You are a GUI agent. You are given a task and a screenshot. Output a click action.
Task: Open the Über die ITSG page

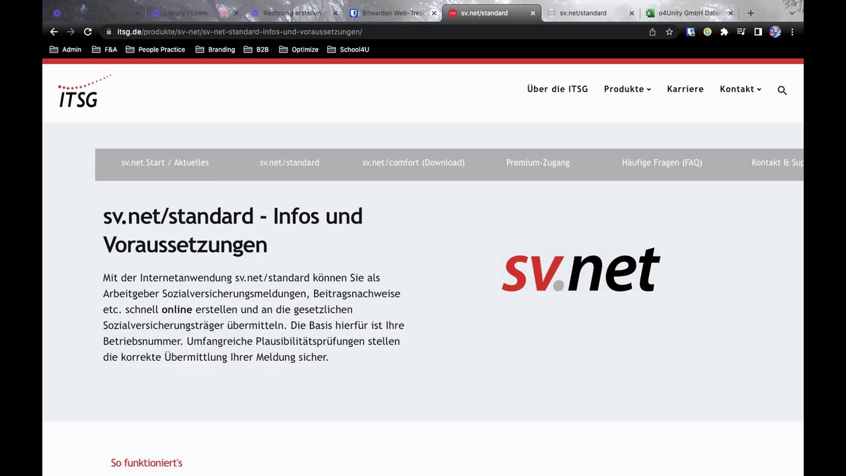coord(557,89)
